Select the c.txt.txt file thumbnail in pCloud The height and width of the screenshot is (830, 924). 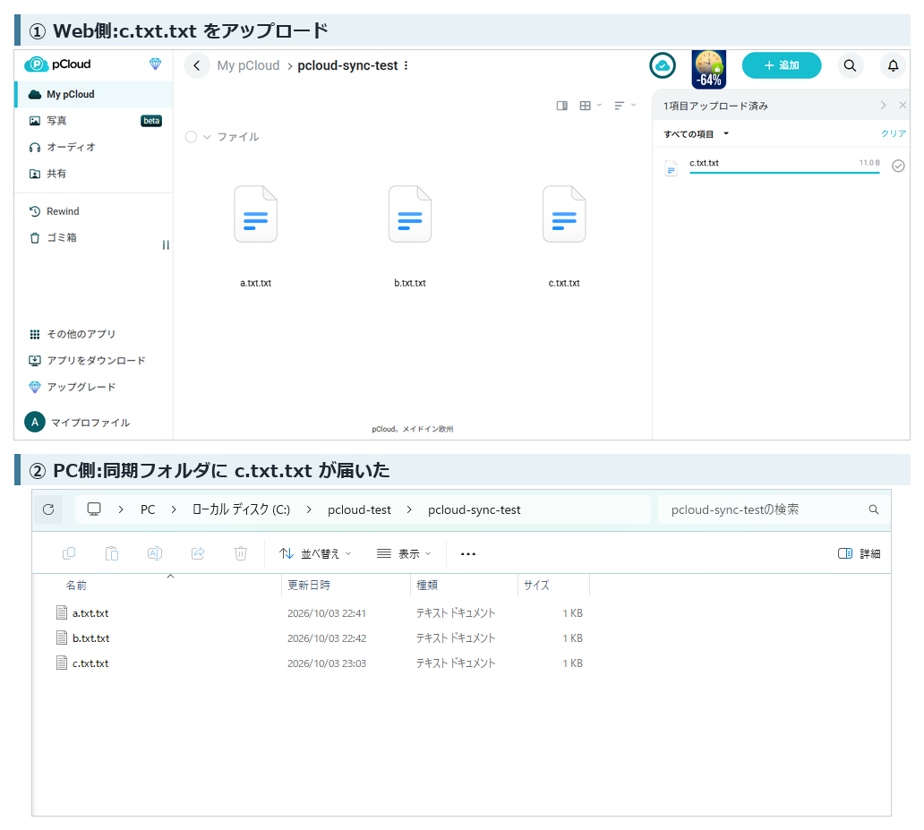click(x=564, y=214)
